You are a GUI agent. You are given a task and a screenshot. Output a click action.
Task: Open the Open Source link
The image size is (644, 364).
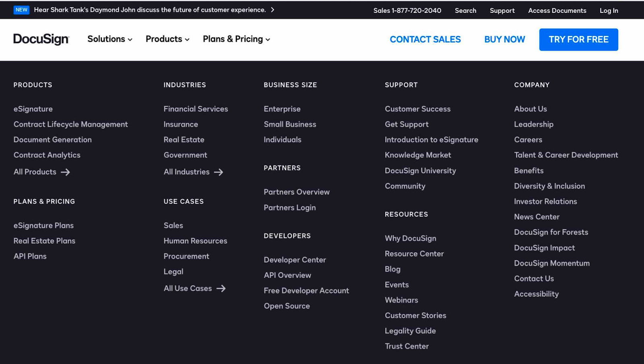point(287,306)
